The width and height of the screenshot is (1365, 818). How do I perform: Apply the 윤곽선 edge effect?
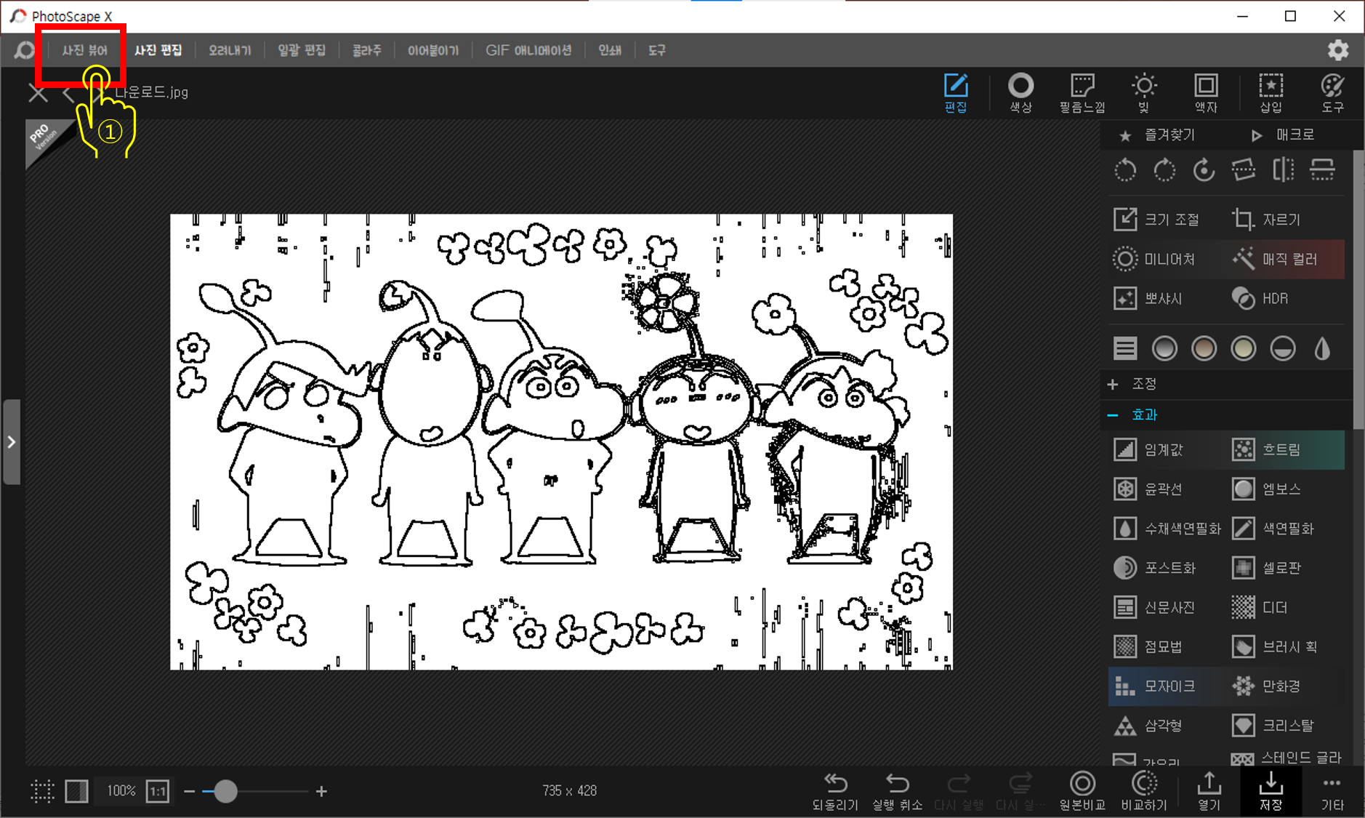pyautogui.click(x=1148, y=489)
